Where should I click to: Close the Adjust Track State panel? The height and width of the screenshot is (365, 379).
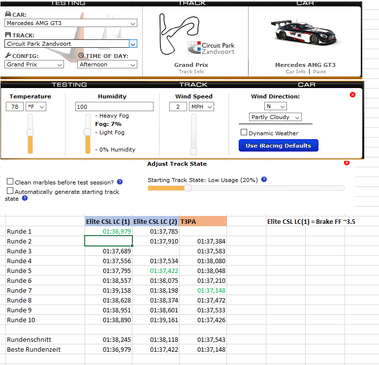click(347, 163)
